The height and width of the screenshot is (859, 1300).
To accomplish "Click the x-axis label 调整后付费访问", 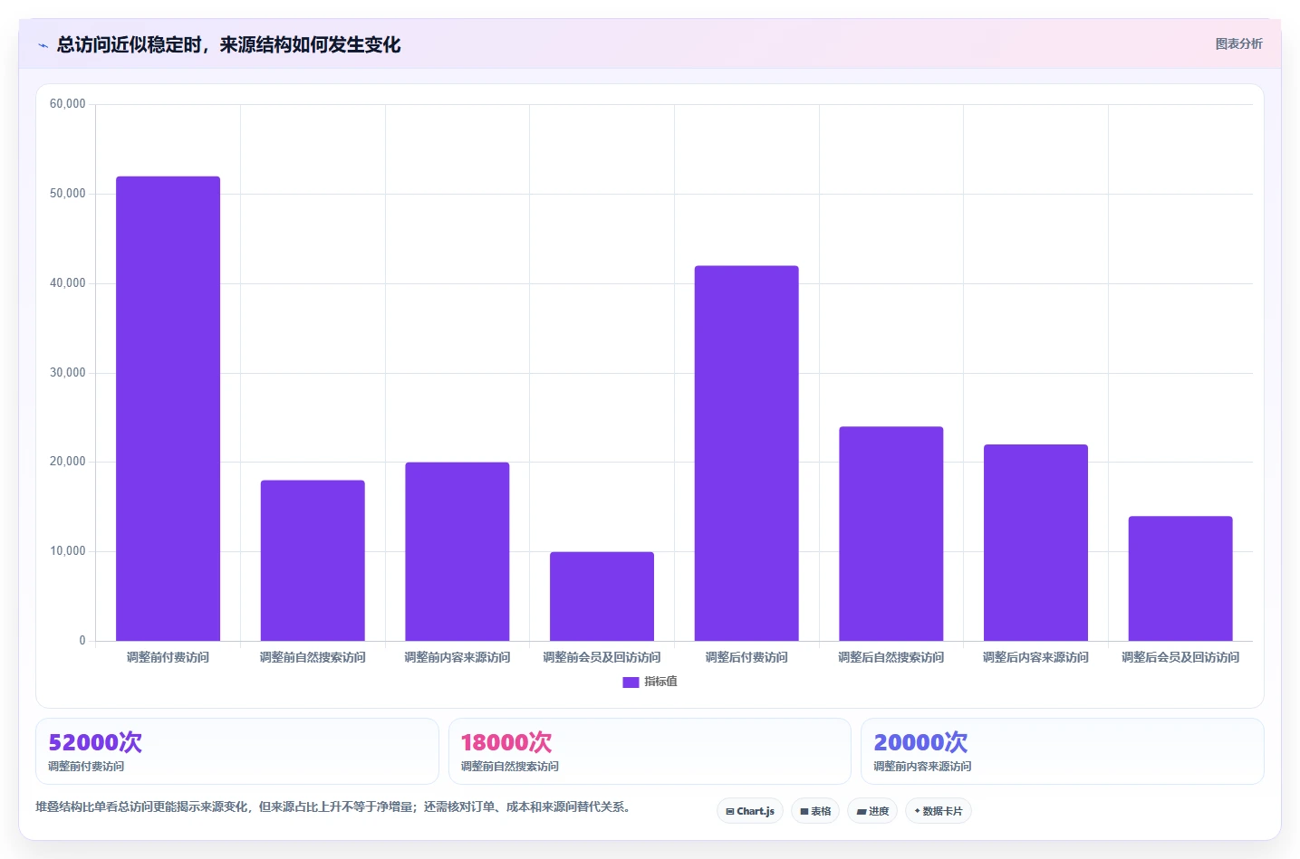I will point(746,657).
